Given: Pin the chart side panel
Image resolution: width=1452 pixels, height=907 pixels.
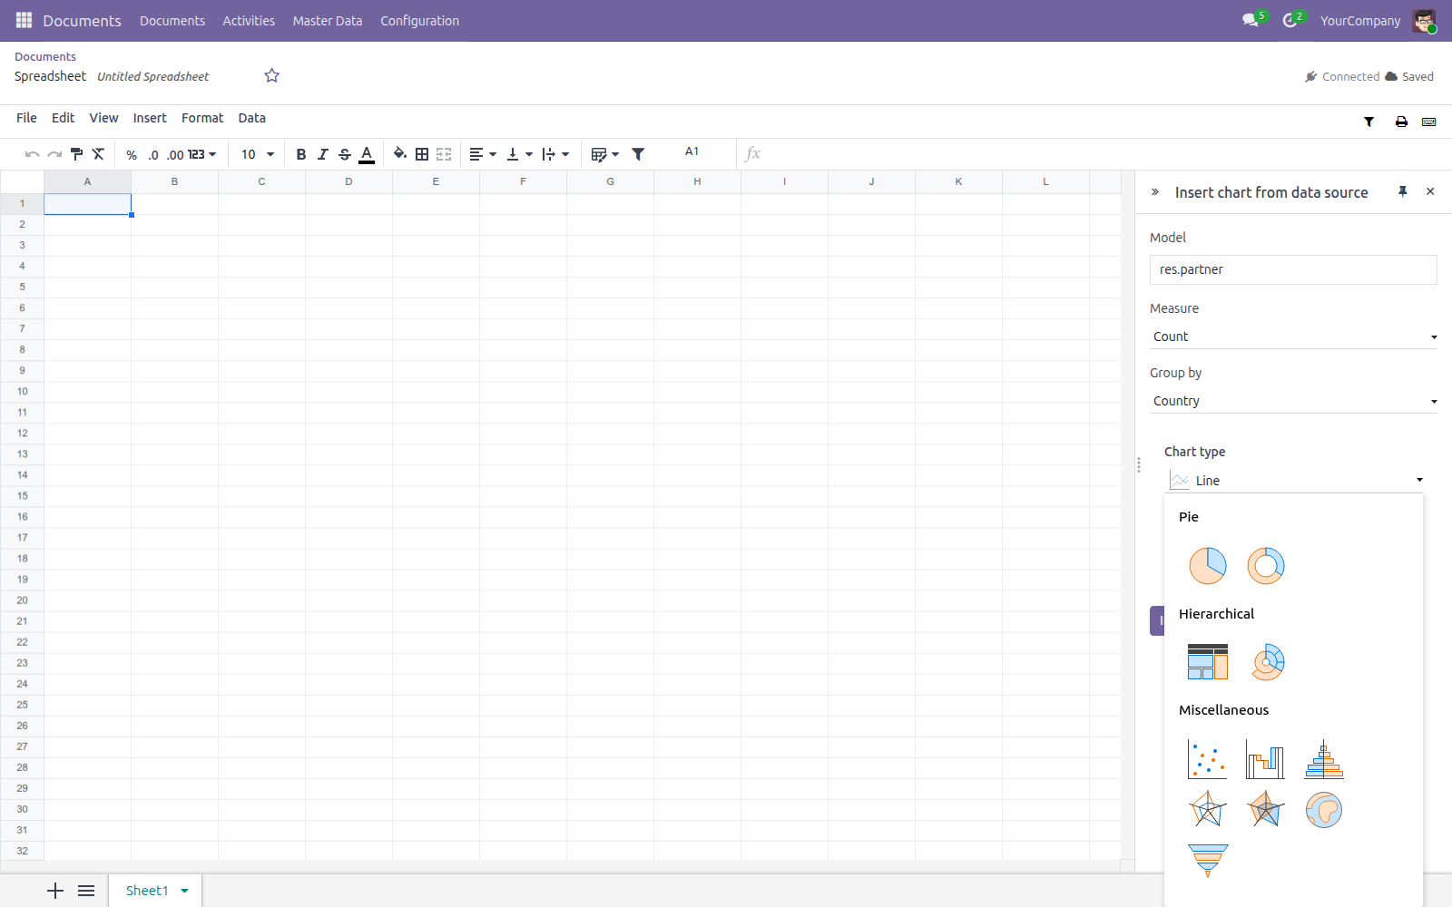Looking at the screenshot, I should click(1403, 191).
